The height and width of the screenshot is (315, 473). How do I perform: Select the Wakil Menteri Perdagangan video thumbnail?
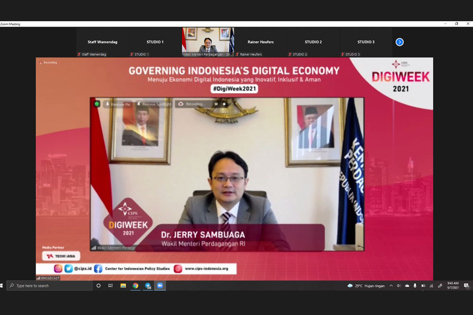click(208, 42)
